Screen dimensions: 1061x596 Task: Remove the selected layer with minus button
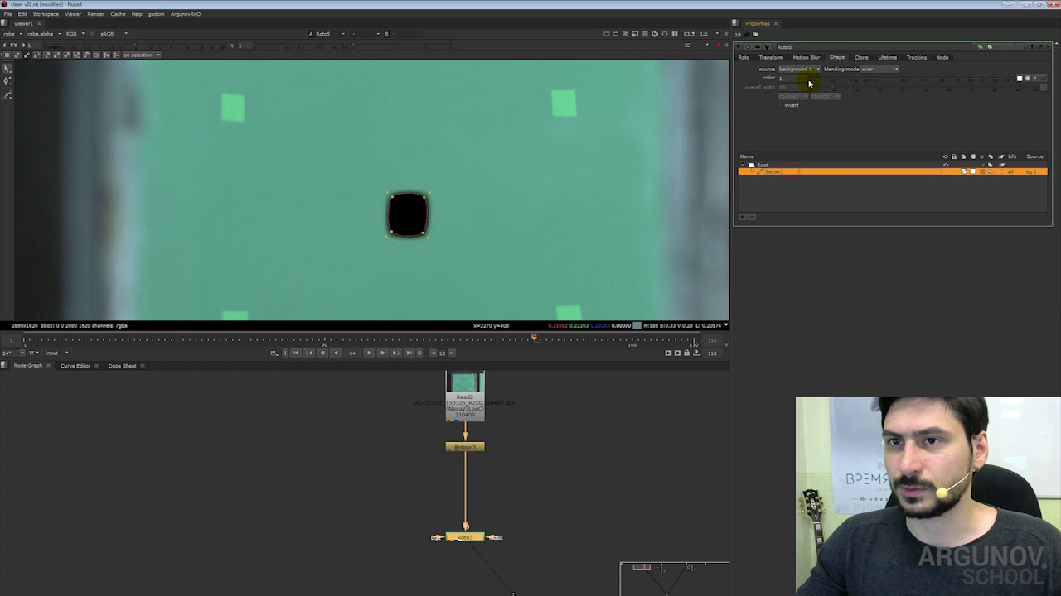click(752, 217)
